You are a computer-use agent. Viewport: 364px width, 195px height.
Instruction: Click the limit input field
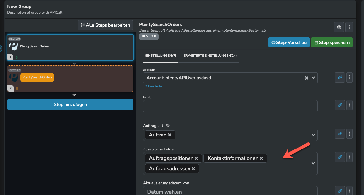[x=230, y=106]
